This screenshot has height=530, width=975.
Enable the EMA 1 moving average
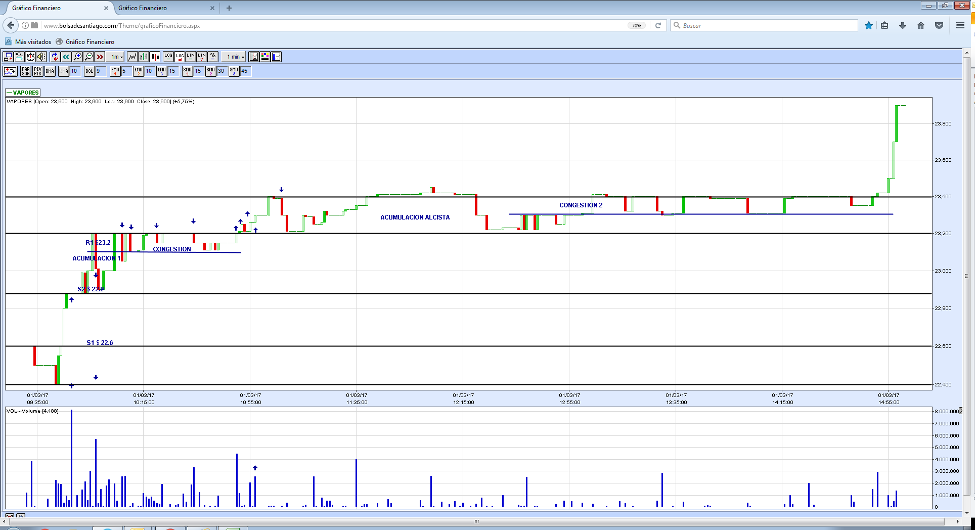click(115, 71)
